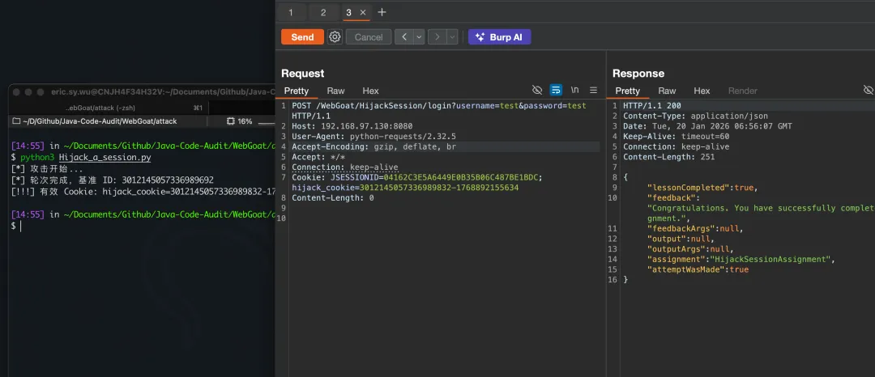Select Pretty view in Response panel

[628, 91]
